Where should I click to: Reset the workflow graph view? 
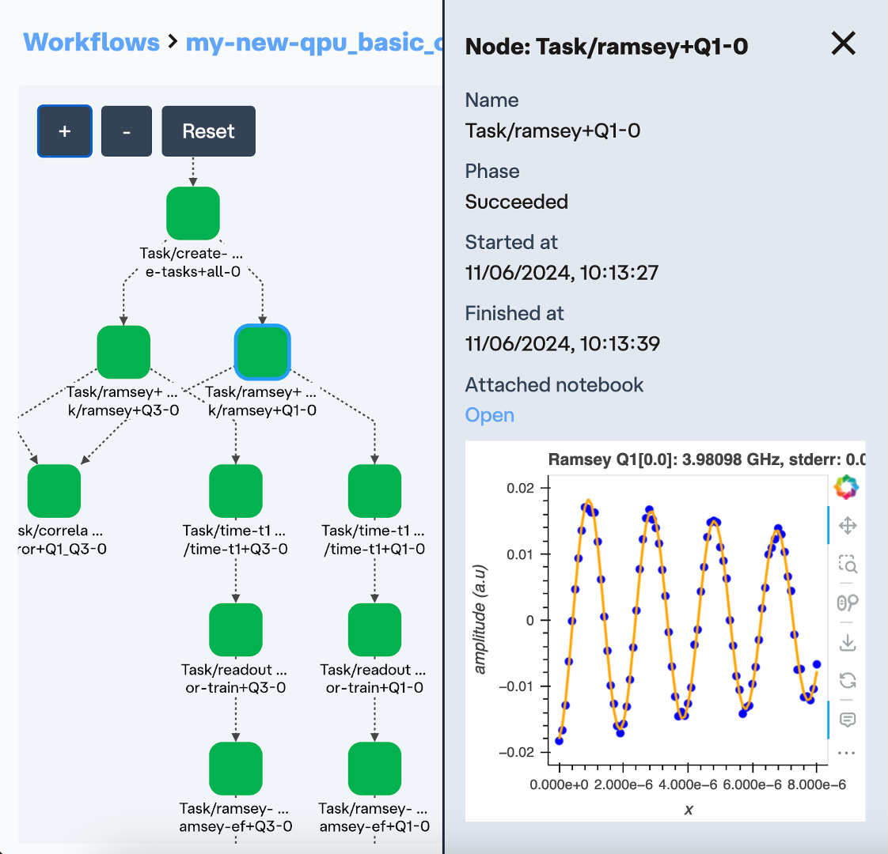point(208,131)
